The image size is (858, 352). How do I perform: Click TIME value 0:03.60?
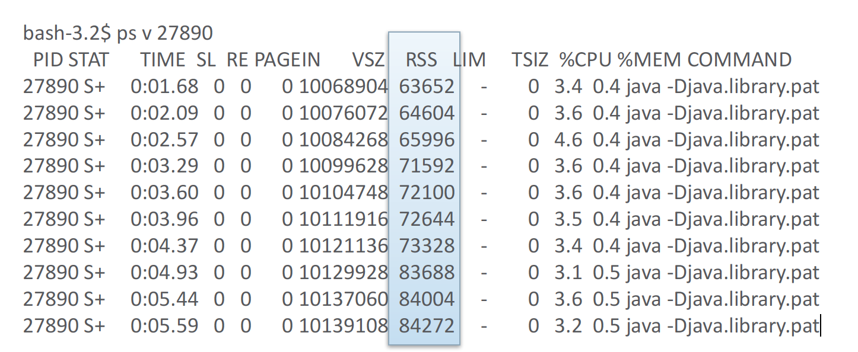click(164, 193)
